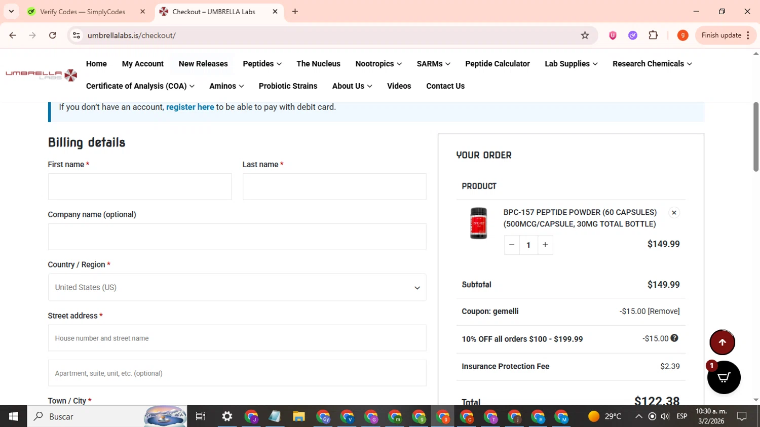Go back to the previous page
760x427 pixels.
13,35
